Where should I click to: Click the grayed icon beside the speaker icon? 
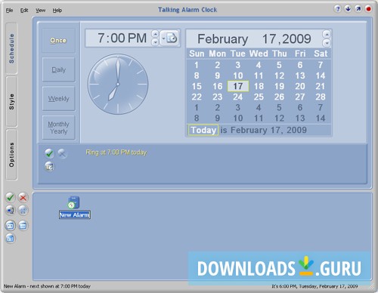(x=23, y=210)
